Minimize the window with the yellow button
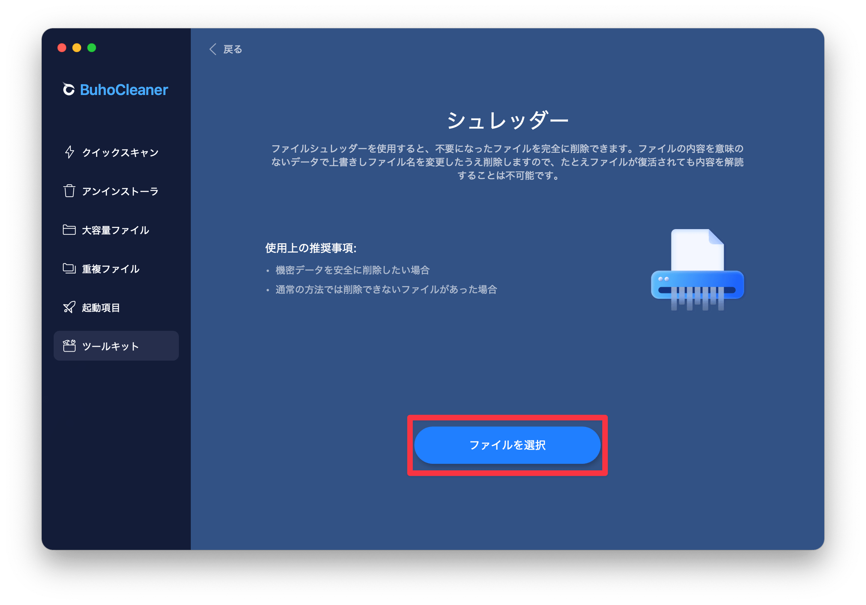The image size is (866, 605). [x=77, y=48]
